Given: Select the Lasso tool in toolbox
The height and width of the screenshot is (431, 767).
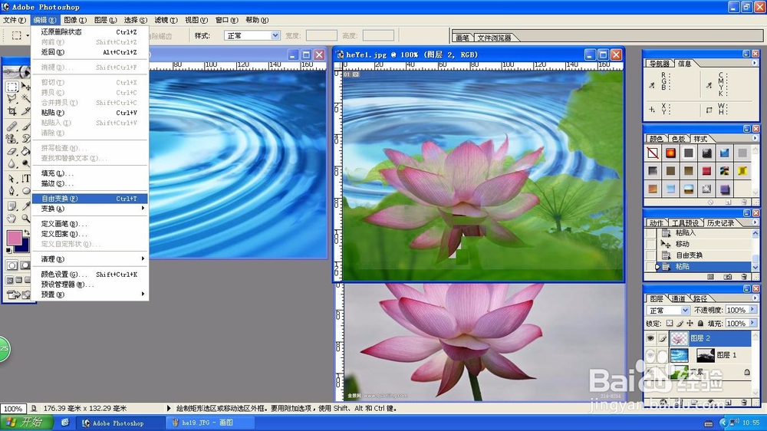Looking at the screenshot, I should (12, 98).
